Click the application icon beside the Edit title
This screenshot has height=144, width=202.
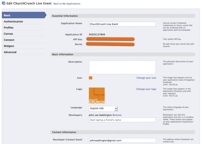click(x=4, y=3)
